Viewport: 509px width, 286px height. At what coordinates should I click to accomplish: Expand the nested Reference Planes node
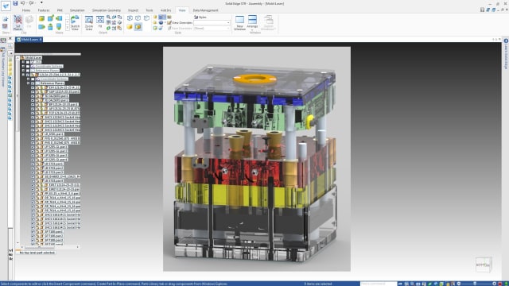[29, 83]
